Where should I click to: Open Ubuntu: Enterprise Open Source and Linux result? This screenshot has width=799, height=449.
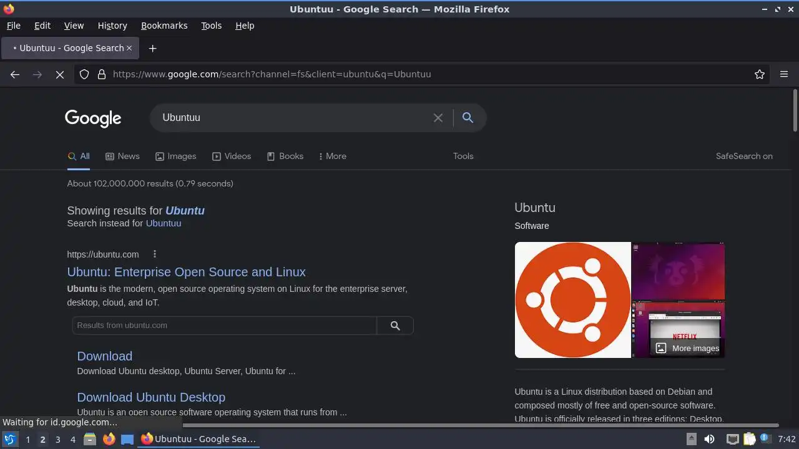click(x=186, y=272)
